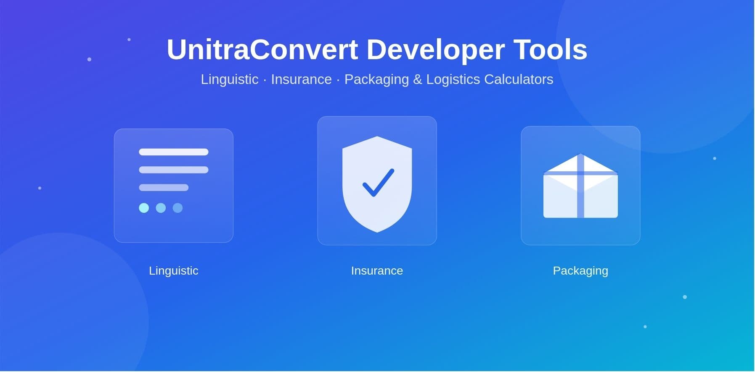The height and width of the screenshot is (372, 755).
Task: Click the Packaging label under the box
Action: tap(580, 271)
